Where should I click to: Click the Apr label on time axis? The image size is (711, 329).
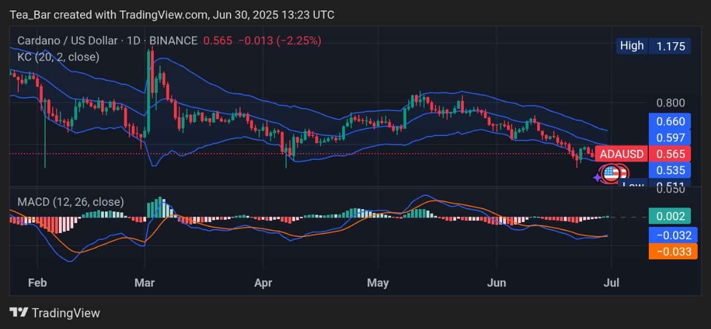click(x=263, y=282)
